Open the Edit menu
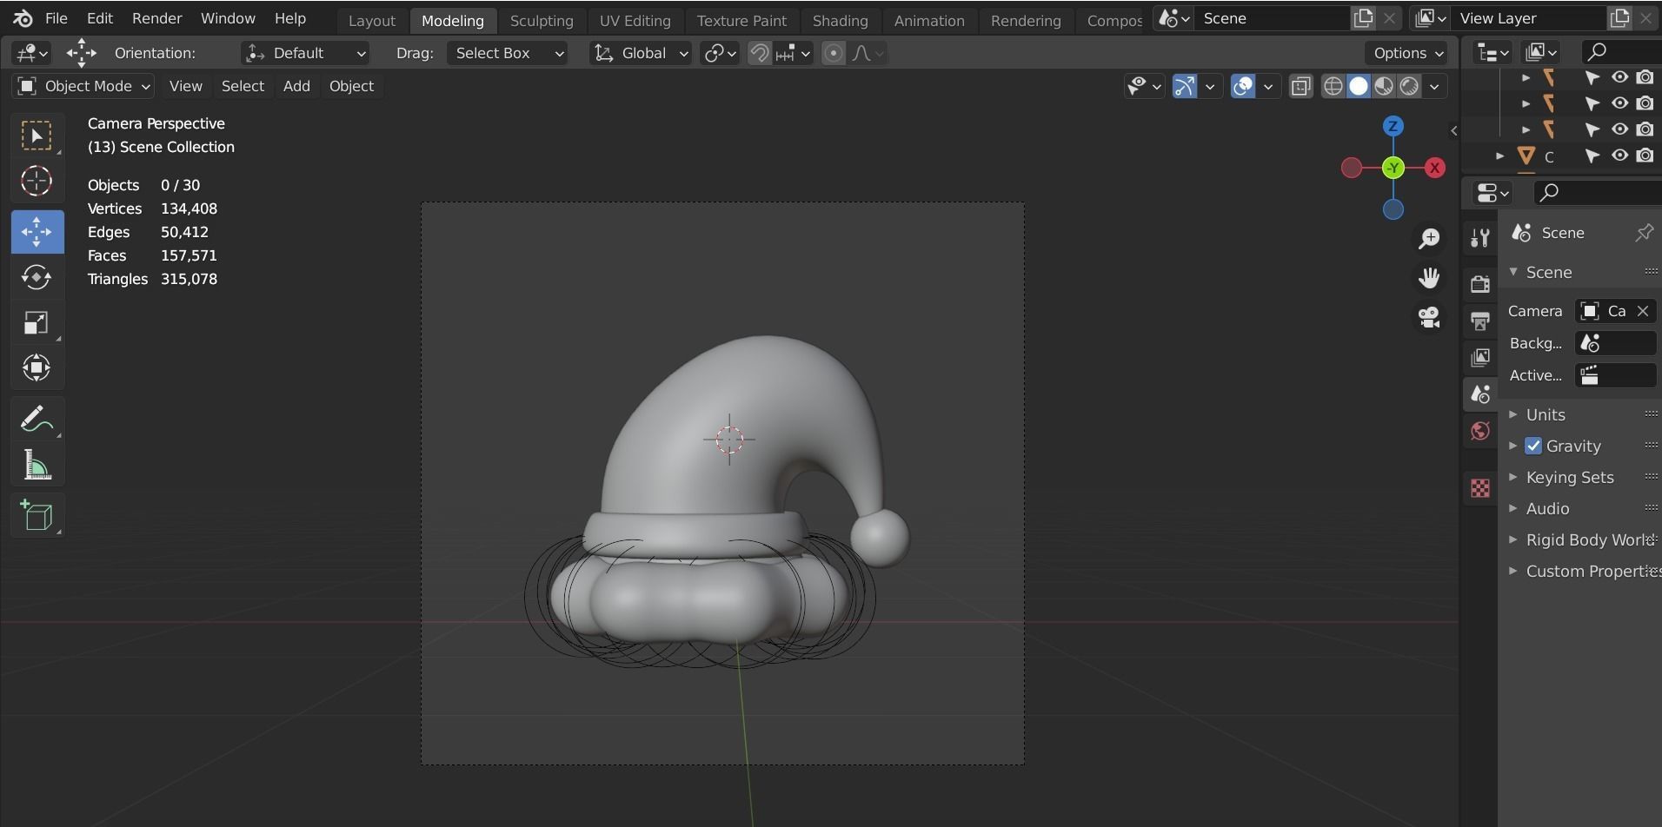Viewport: 1662px width, 827px height. click(x=100, y=18)
